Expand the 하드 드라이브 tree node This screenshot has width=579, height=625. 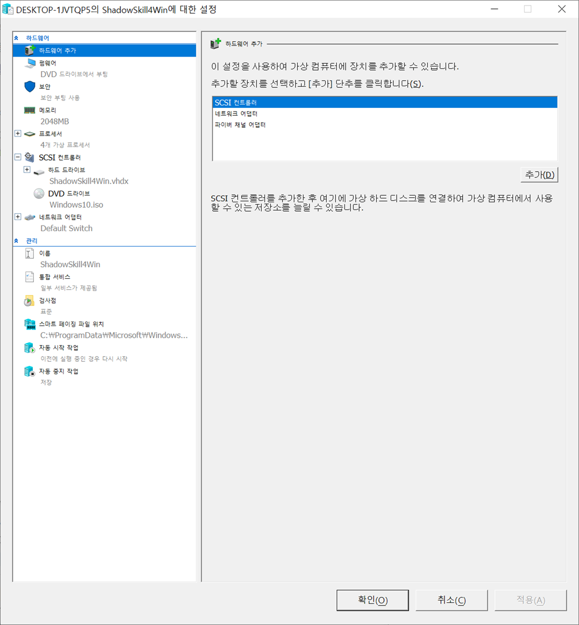pos(27,170)
